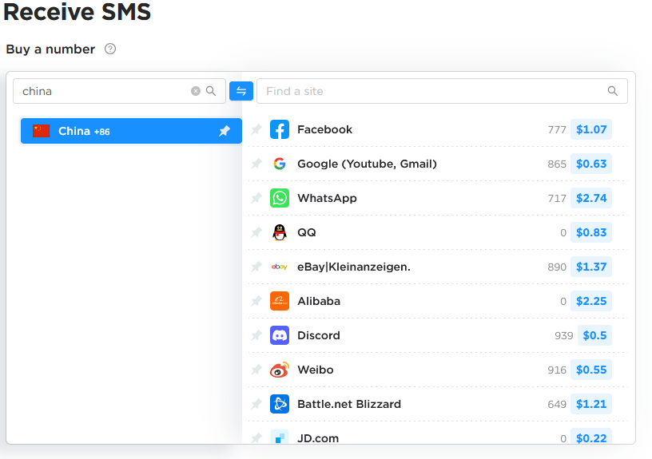Pin the QQ service
652x459 pixels.
(256, 232)
